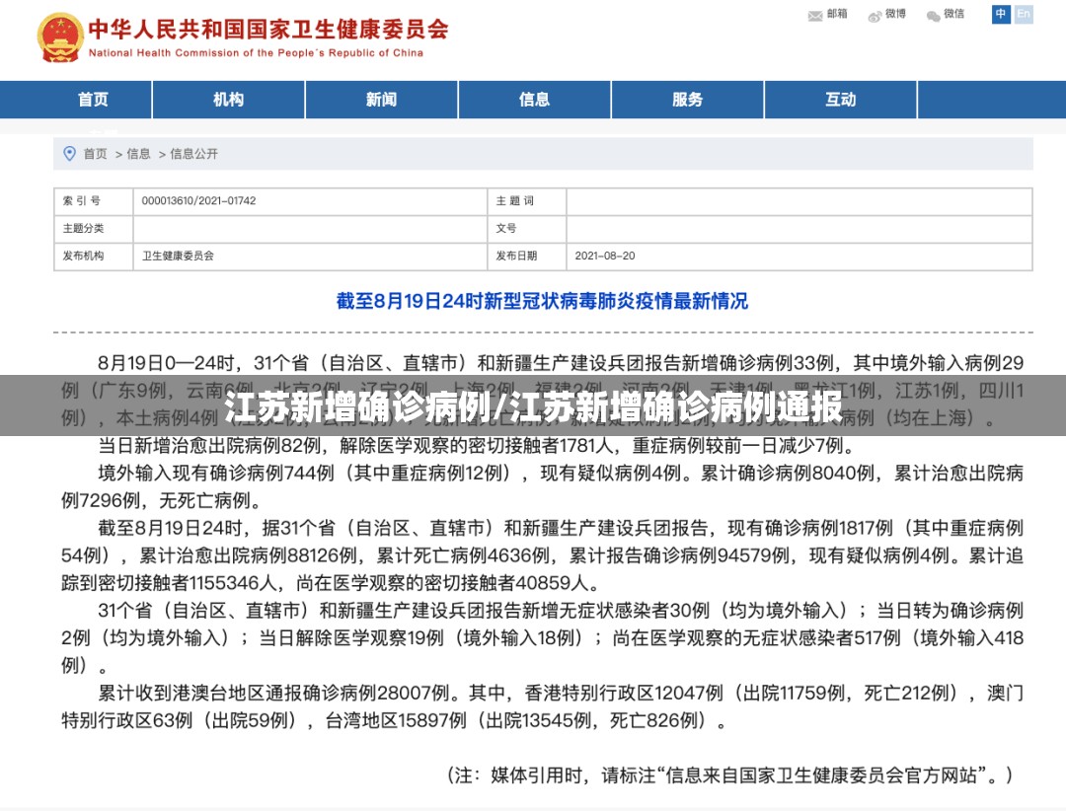Open the 信息 navigation tab
Image resolution: width=1066 pixels, height=811 pixels.
point(534,100)
